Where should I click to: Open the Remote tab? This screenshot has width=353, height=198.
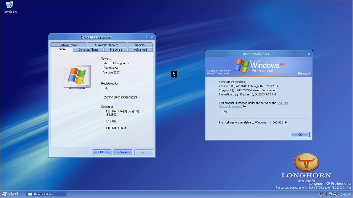point(140,45)
